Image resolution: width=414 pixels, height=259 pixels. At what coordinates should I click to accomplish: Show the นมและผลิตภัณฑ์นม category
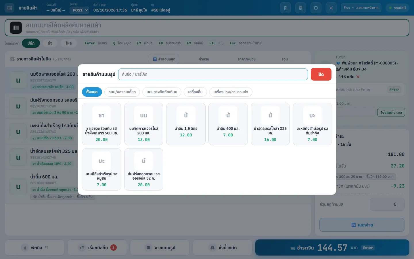click(x=162, y=92)
